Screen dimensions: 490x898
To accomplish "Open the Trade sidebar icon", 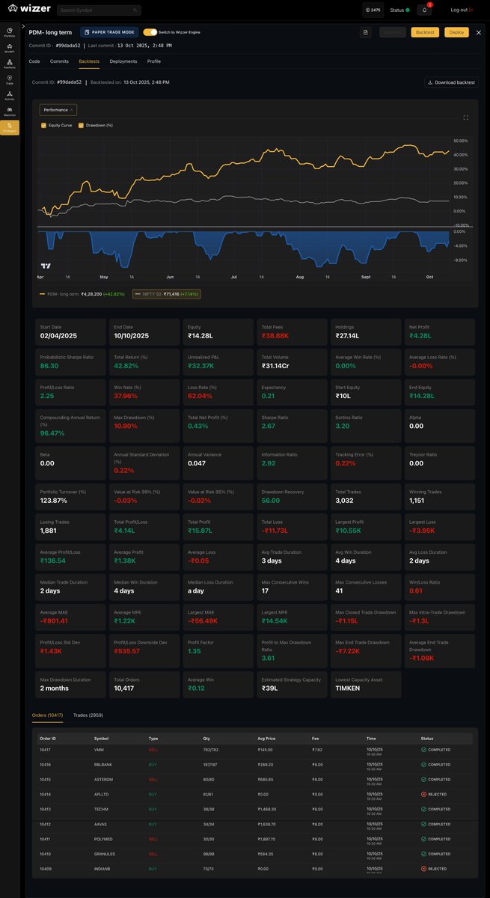I will pyautogui.click(x=10, y=79).
